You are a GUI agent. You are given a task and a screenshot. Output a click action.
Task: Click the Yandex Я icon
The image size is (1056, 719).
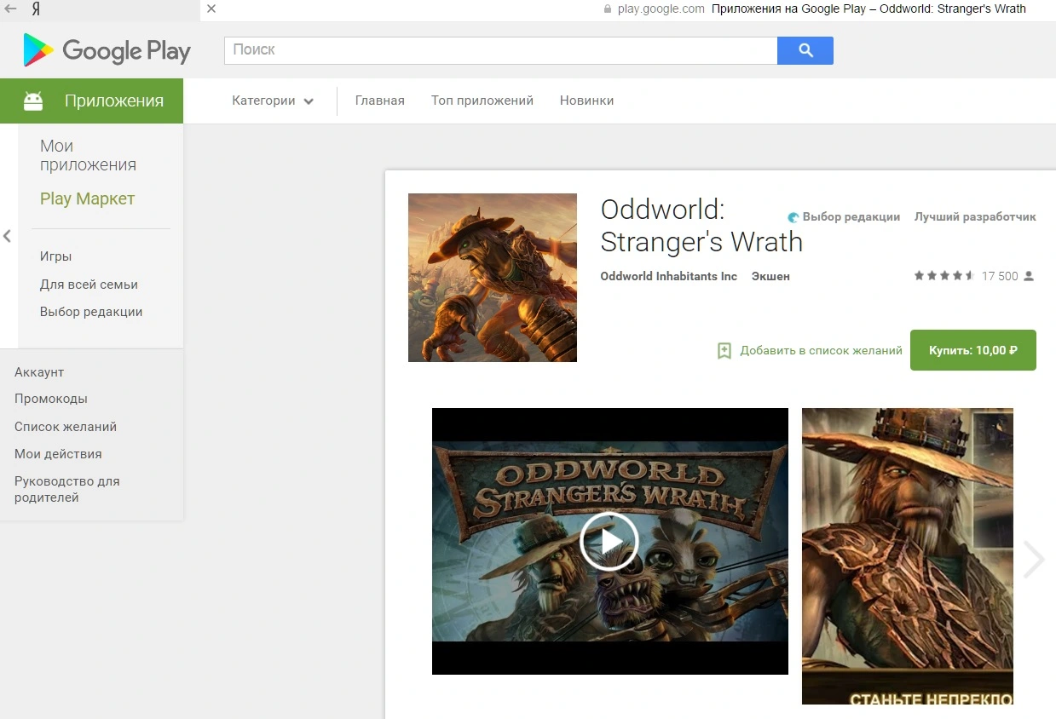(x=37, y=9)
